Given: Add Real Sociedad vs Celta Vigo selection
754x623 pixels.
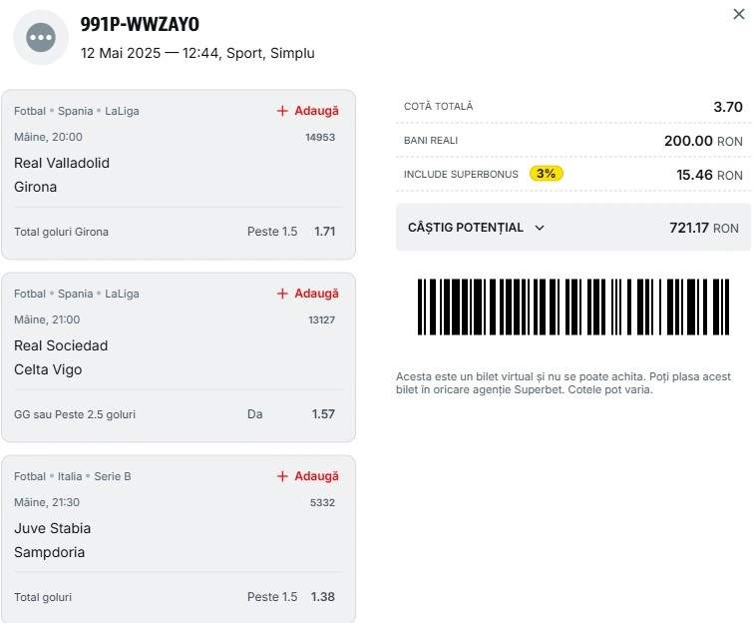Looking at the screenshot, I should tap(308, 294).
